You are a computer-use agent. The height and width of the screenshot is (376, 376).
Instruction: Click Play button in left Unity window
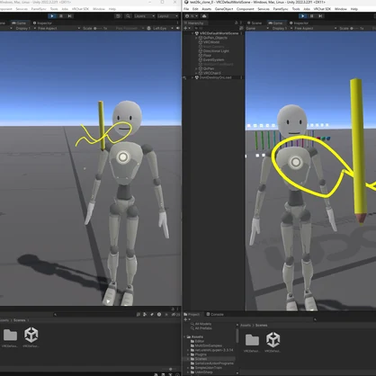pos(52,16)
